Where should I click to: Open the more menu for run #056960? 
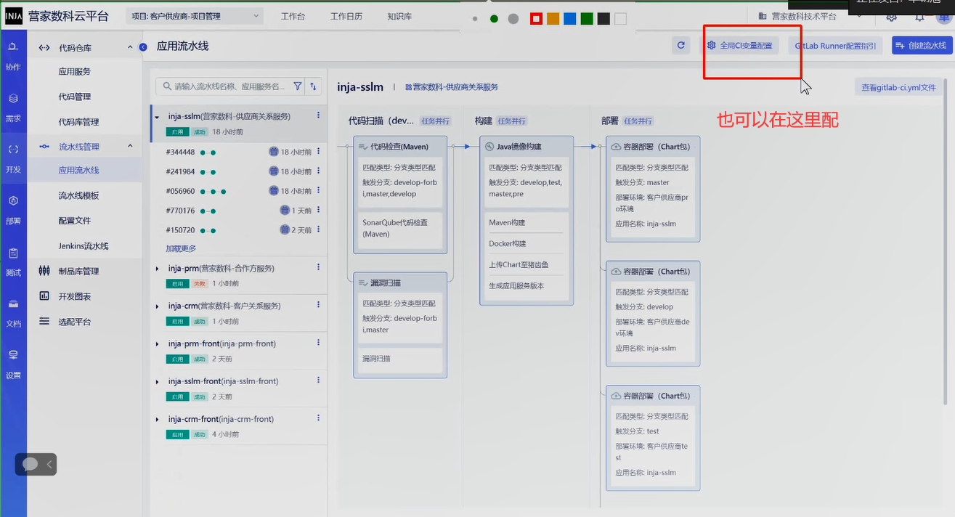pyautogui.click(x=318, y=191)
